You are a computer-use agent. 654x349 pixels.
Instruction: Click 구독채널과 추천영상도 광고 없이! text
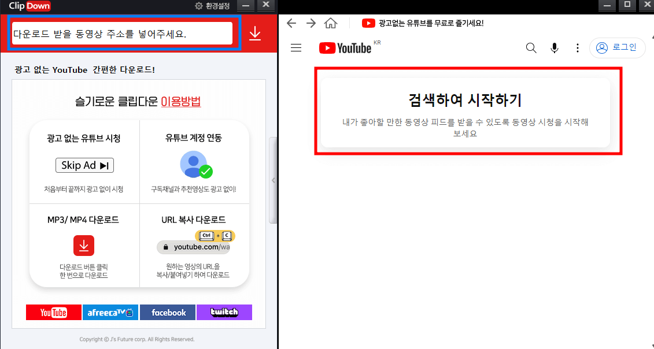(x=194, y=190)
